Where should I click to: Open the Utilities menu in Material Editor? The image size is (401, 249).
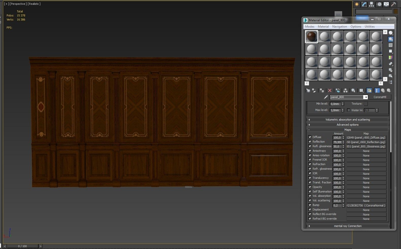[x=370, y=27]
